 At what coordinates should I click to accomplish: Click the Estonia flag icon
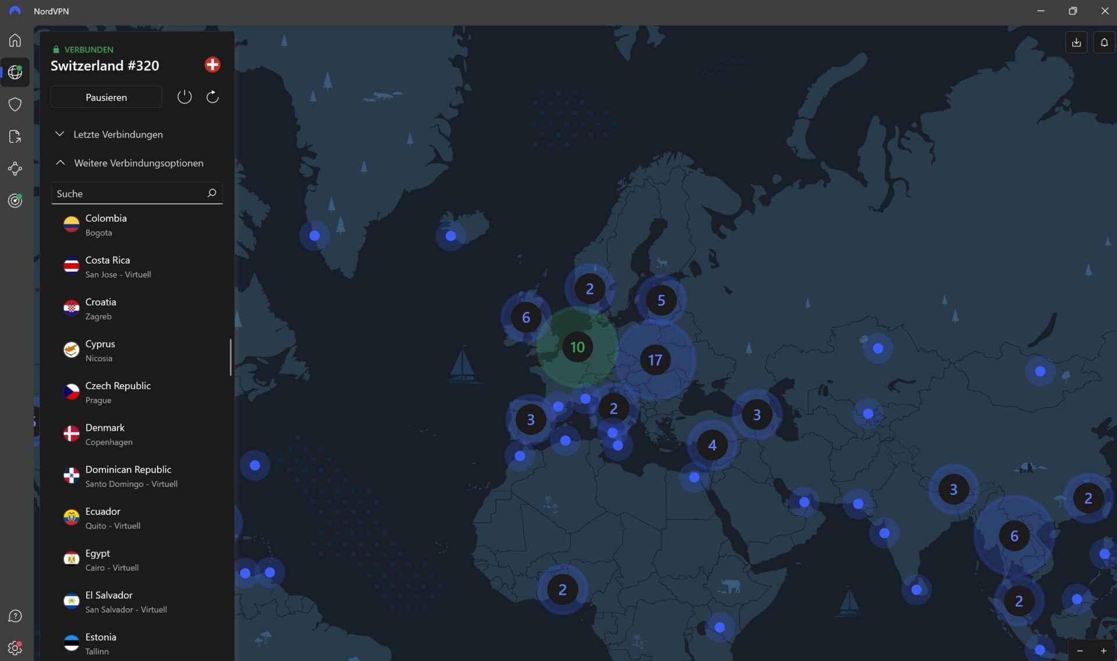click(x=72, y=643)
